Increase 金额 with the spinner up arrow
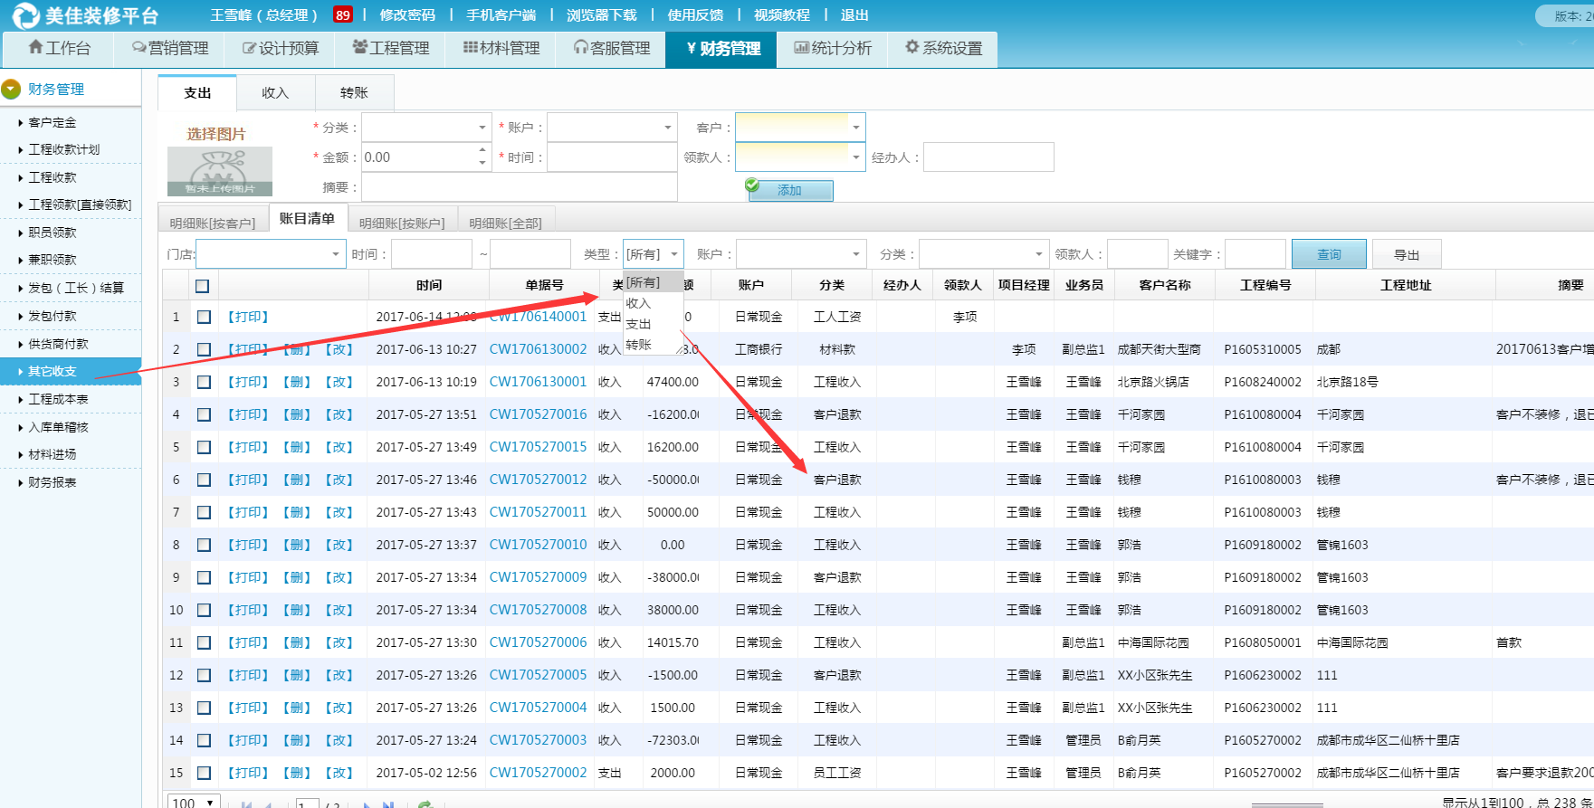Viewport: 1594px width, 808px height. [482, 151]
